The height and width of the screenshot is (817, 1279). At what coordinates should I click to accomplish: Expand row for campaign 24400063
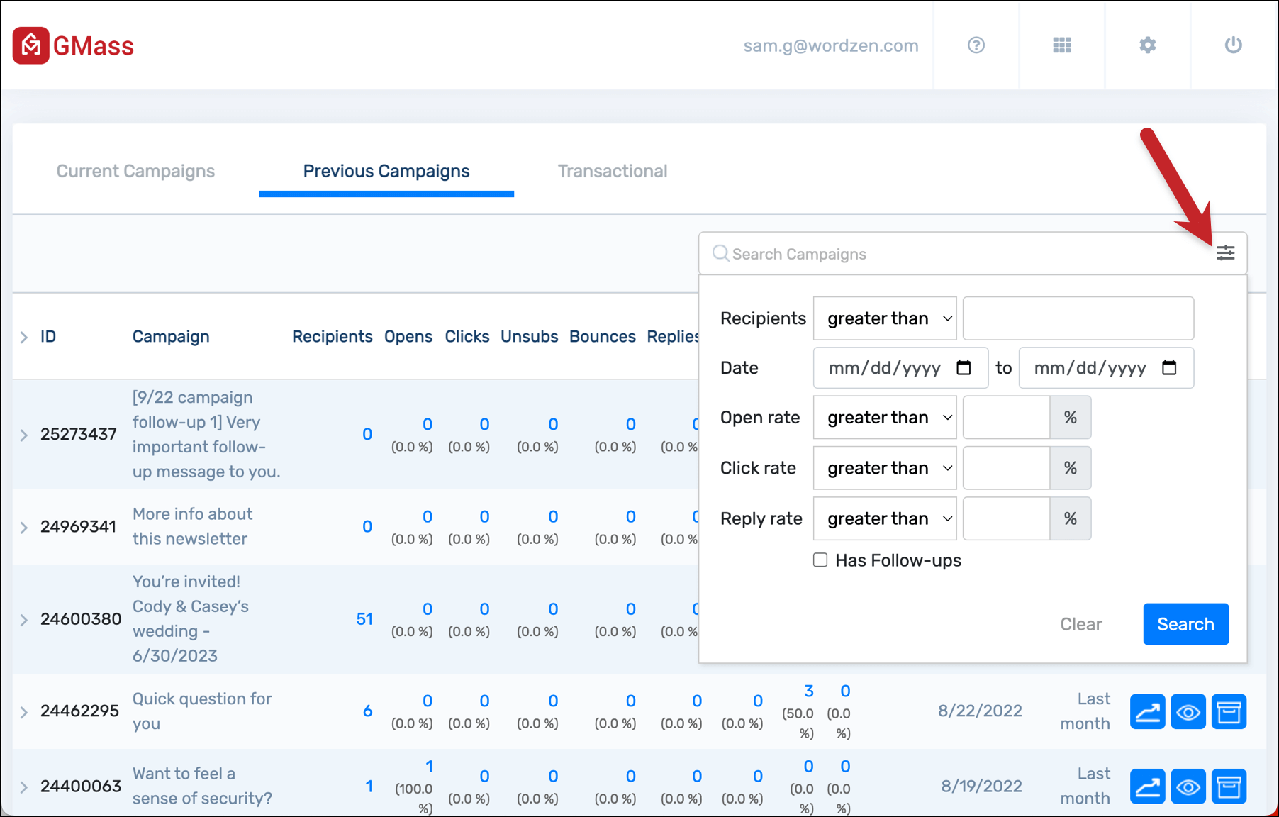[x=24, y=787]
